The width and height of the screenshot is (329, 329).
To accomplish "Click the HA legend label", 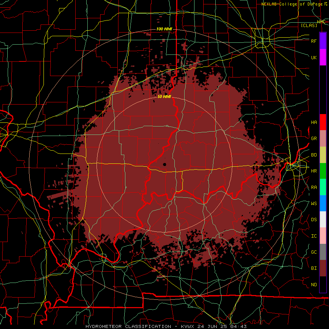I will (314, 122).
